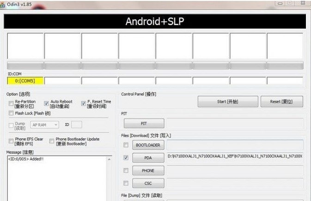Enable the Re-Partition checkbox
This screenshot has width=311, height=201.
tap(11, 104)
